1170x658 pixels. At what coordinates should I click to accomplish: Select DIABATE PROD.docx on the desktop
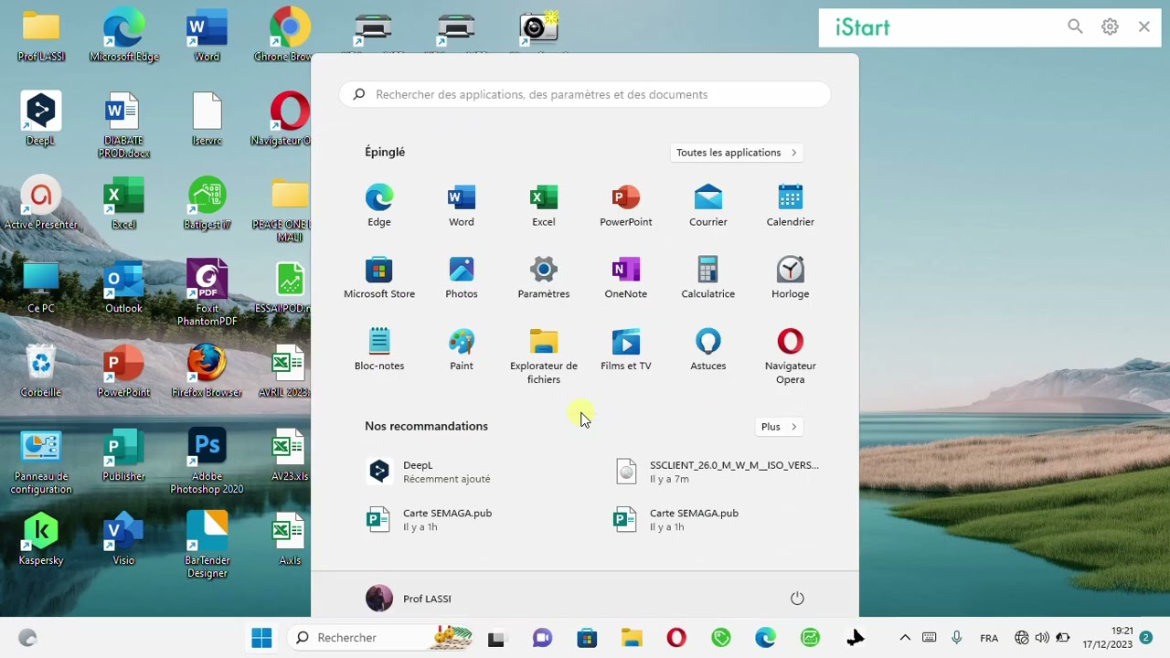coord(124,125)
